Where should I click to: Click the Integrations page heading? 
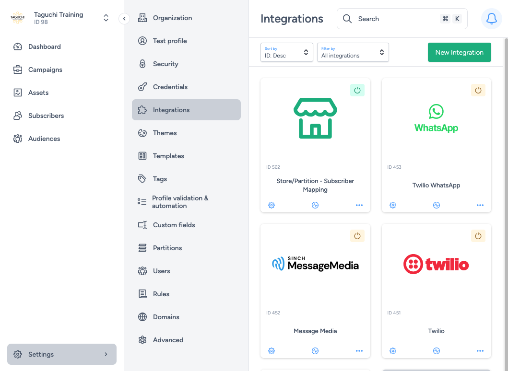pos(292,19)
